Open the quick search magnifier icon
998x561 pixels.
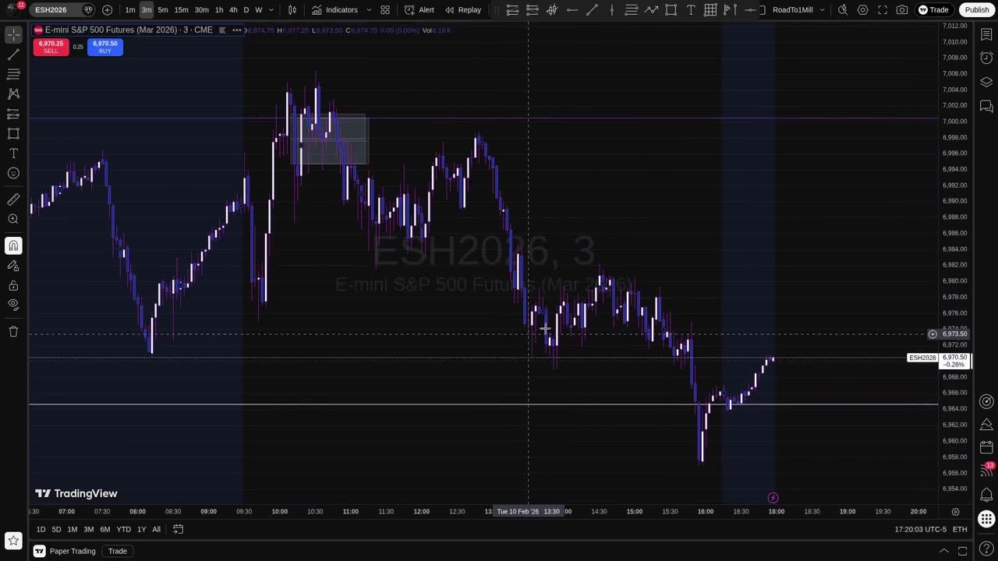click(x=843, y=10)
